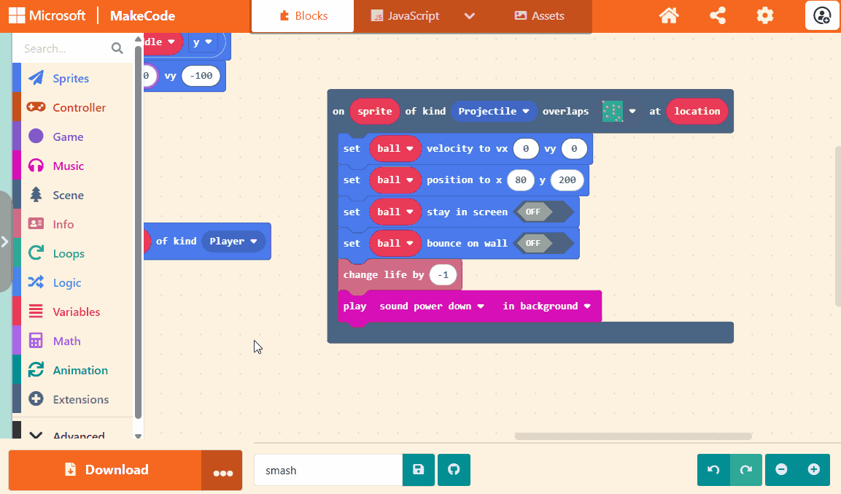This screenshot has height=494, width=841.
Task: Click the user sign-in profile icon
Action: 822,15
